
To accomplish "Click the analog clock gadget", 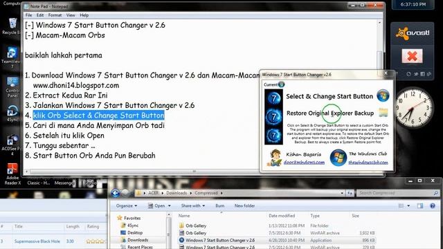I will pyautogui.click(x=413, y=107).
